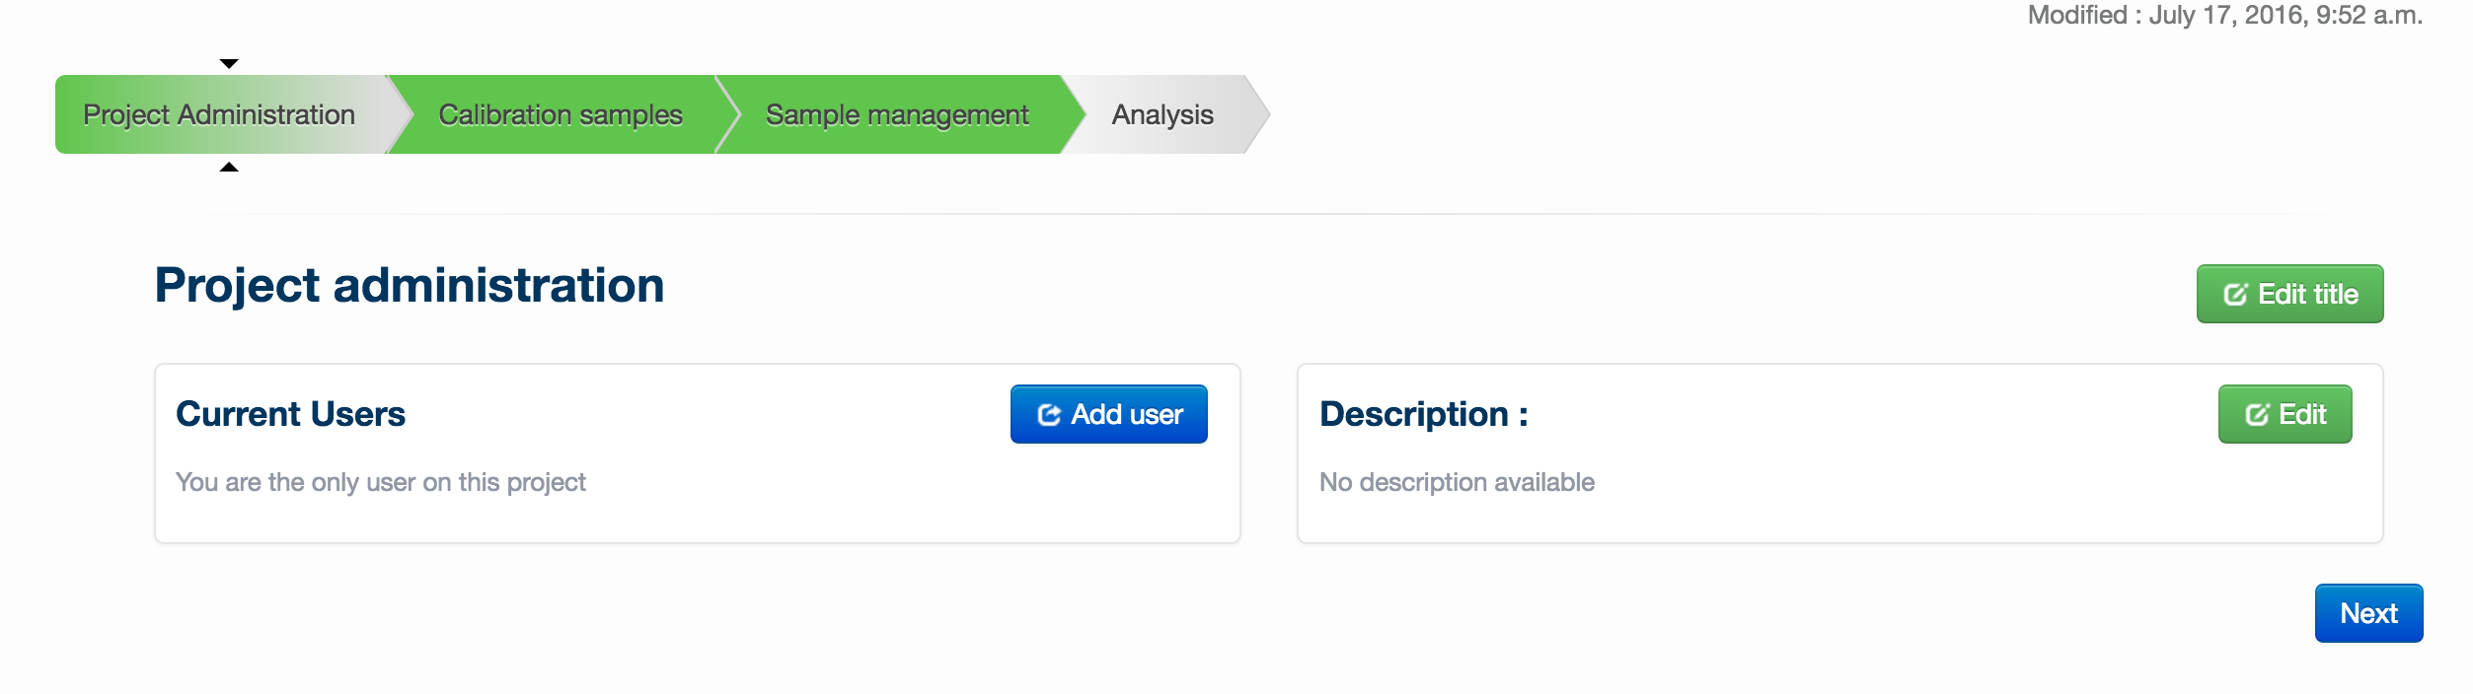Screen dimensions: 2473x694
Task: Edit the project description
Action: tap(2285, 414)
